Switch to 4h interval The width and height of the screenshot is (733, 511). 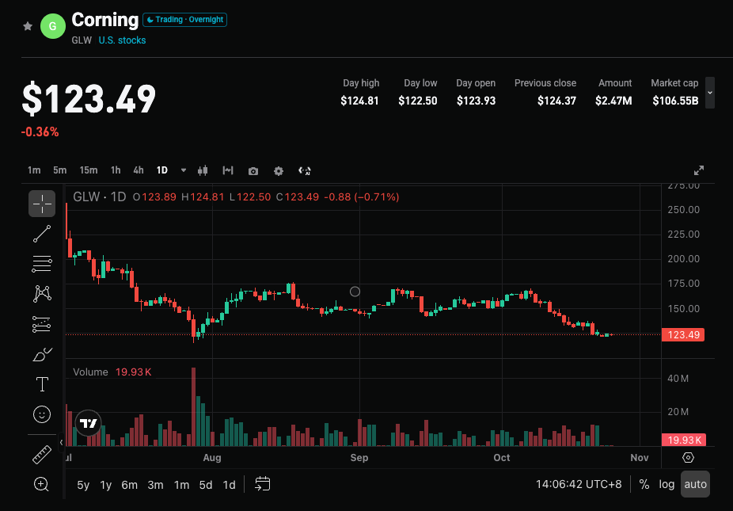point(139,170)
